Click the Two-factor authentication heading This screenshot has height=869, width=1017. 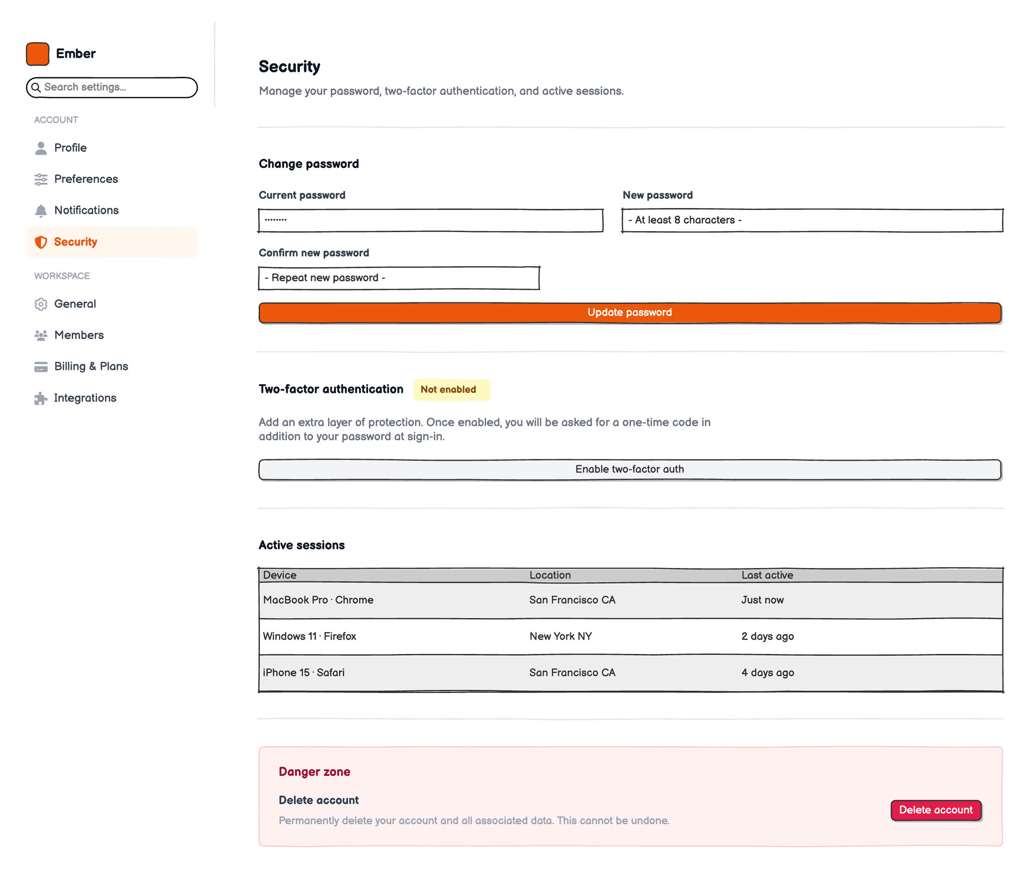point(331,389)
